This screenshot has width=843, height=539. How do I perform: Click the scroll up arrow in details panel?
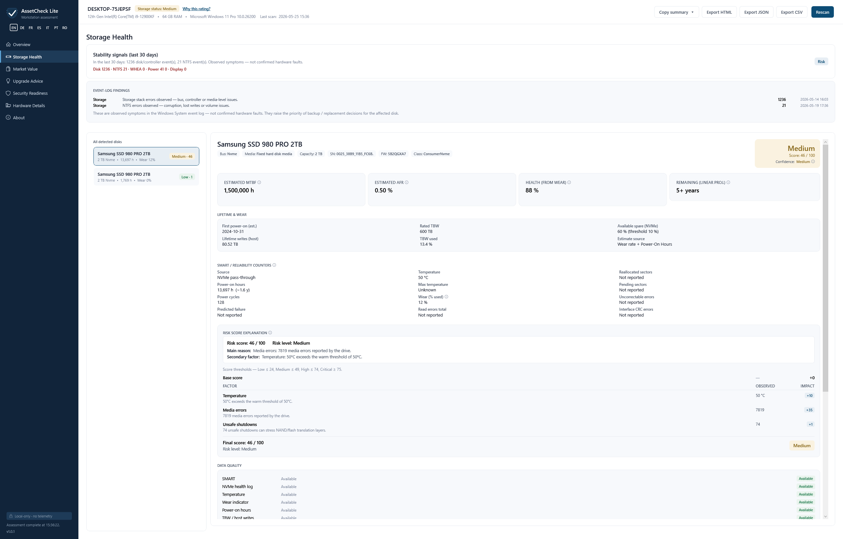pos(825,142)
